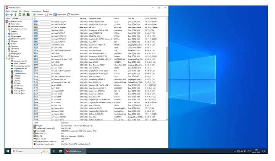Open the Звіт menu in menu bar
The width and height of the screenshot is (275, 161).
click(x=20, y=11)
